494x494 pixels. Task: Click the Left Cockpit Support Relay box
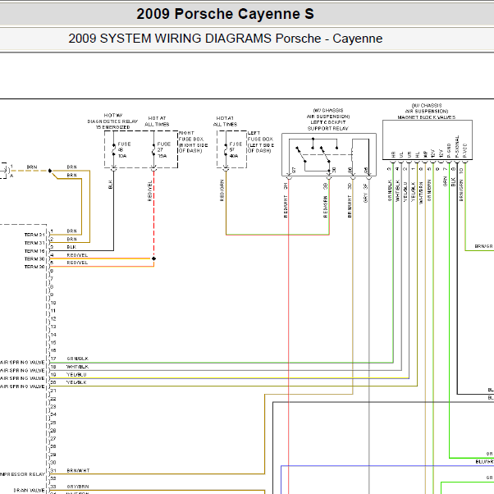tap(329, 154)
